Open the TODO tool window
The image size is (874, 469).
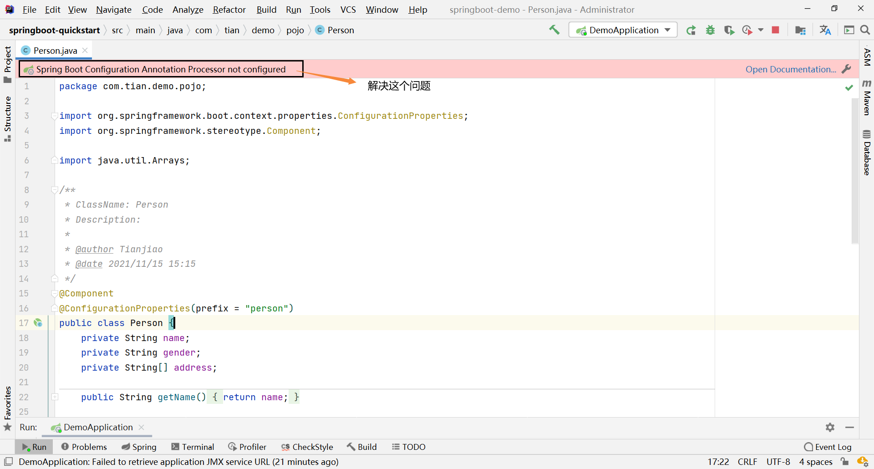pyautogui.click(x=409, y=447)
